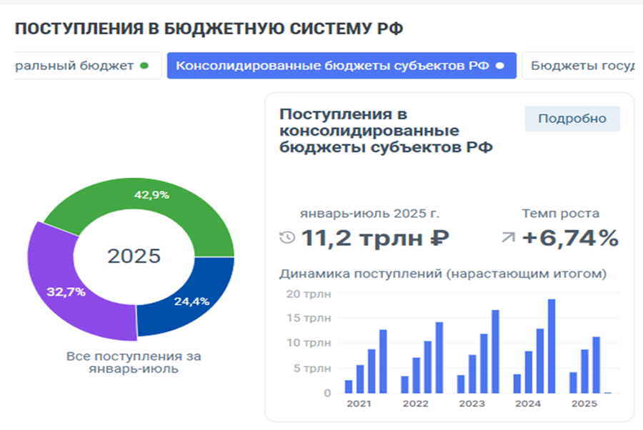Click the tallest bar for 2021

point(383,361)
